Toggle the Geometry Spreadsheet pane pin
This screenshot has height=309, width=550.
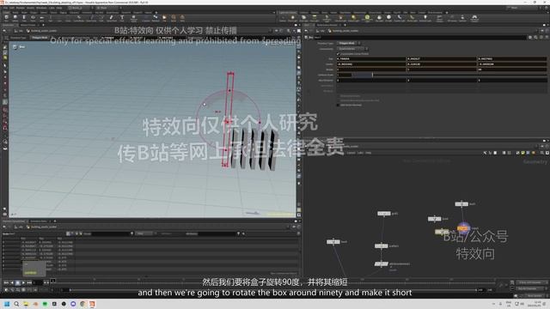coord(294,227)
